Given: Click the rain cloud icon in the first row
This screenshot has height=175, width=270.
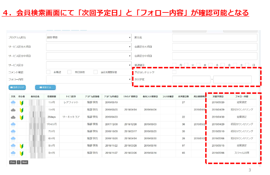Looking at the screenshot, I should click(13, 103).
